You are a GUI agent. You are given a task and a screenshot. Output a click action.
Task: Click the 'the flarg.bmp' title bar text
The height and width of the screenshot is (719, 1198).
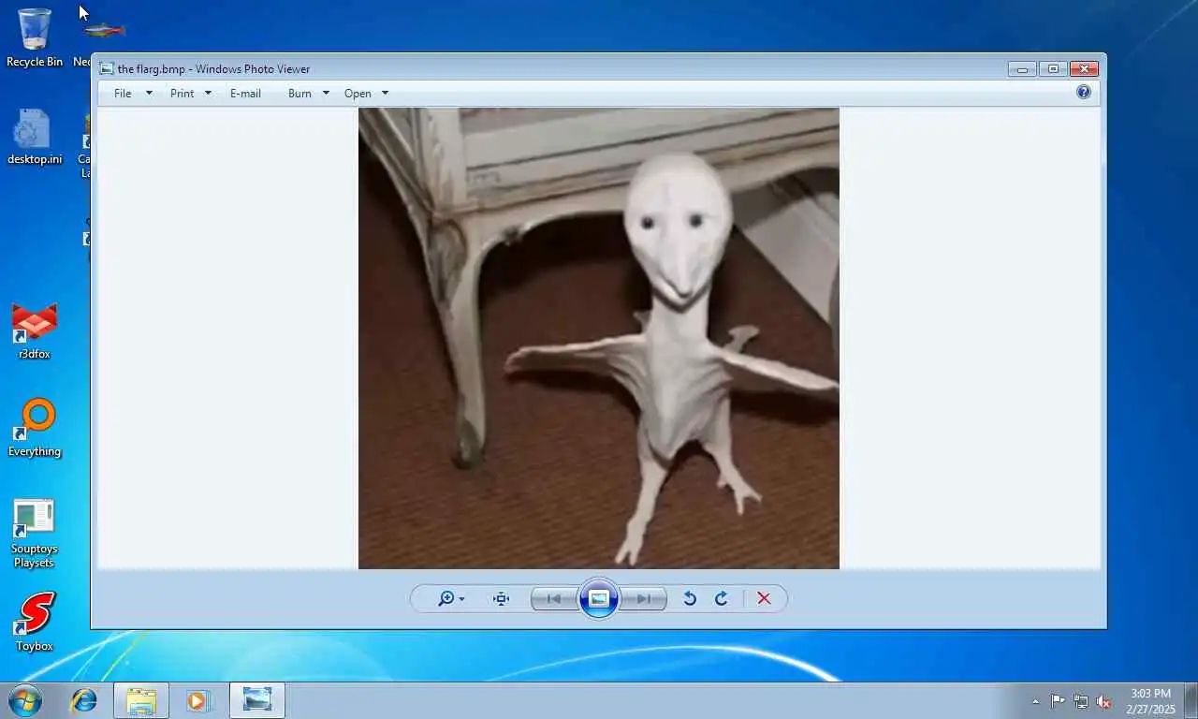tap(213, 68)
